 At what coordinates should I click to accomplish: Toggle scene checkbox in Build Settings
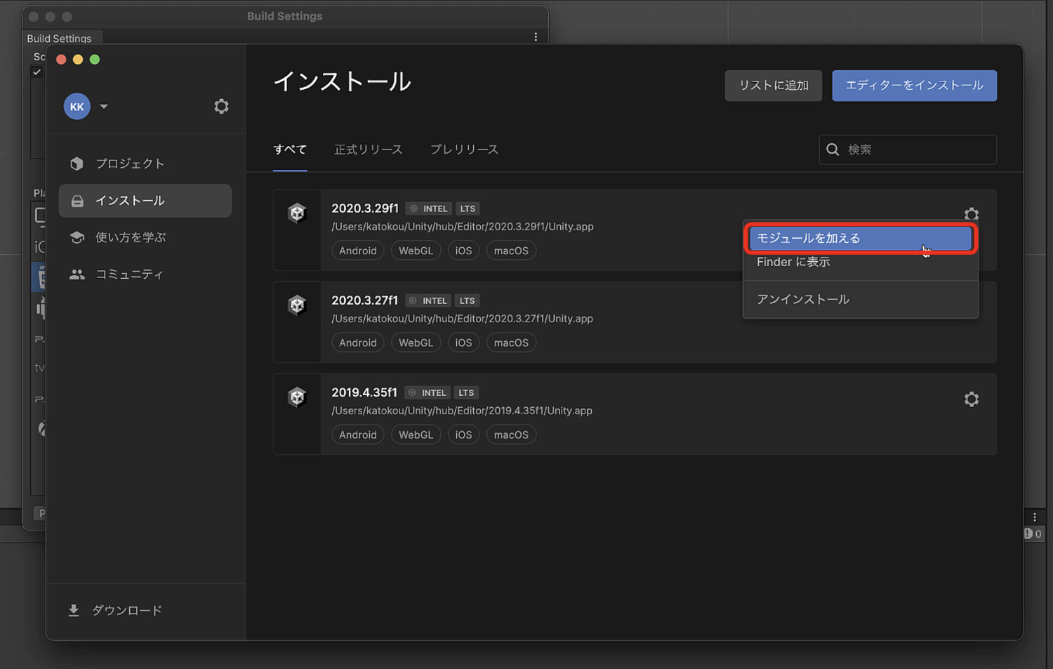pyautogui.click(x=37, y=72)
